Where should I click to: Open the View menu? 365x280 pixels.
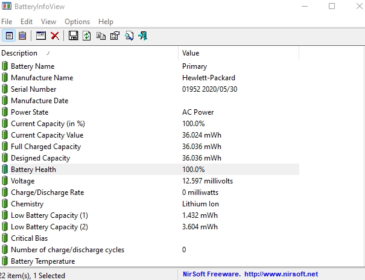[48, 22]
